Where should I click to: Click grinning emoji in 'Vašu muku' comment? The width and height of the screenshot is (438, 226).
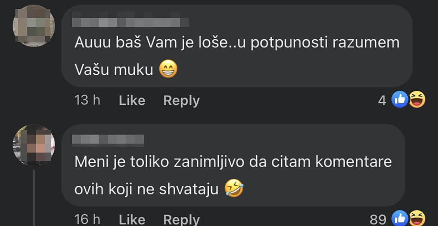coord(168,70)
